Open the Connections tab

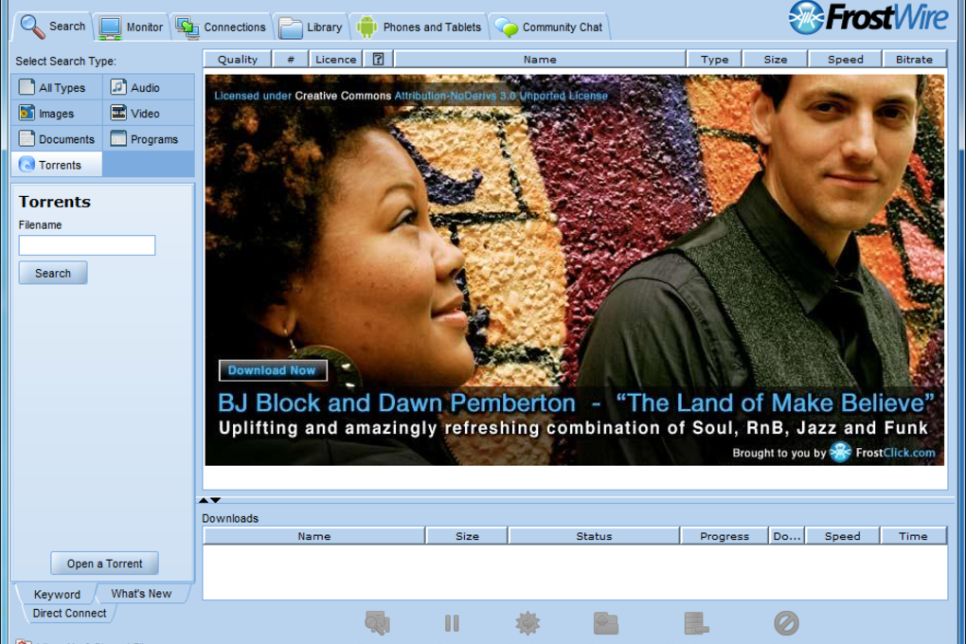click(221, 27)
